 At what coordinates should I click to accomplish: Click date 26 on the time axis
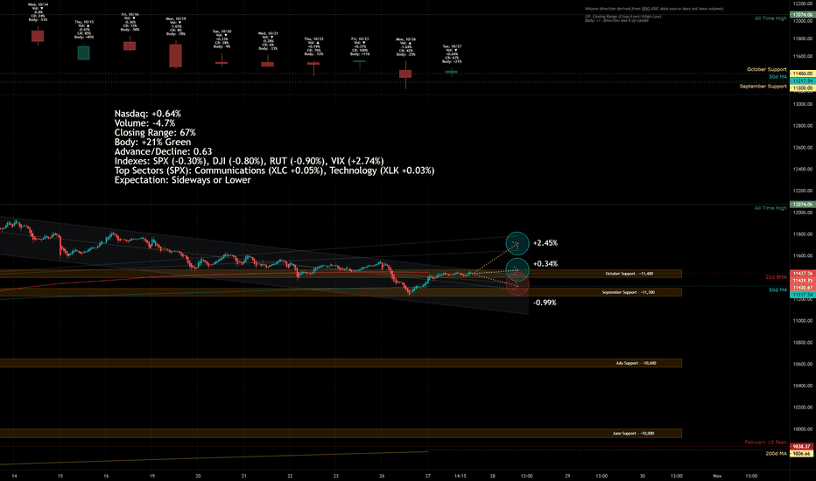point(382,476)
